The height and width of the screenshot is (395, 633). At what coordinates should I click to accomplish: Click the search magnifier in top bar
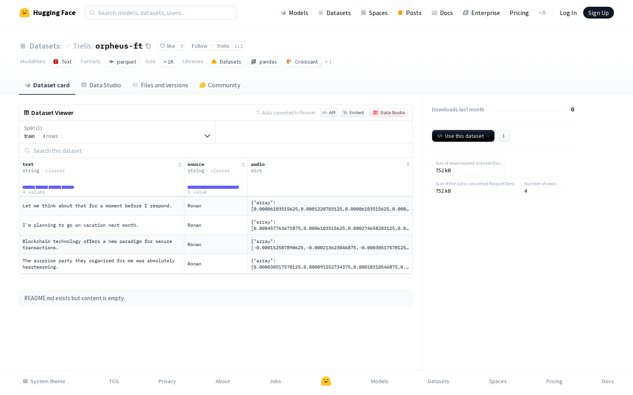[92, 13]
